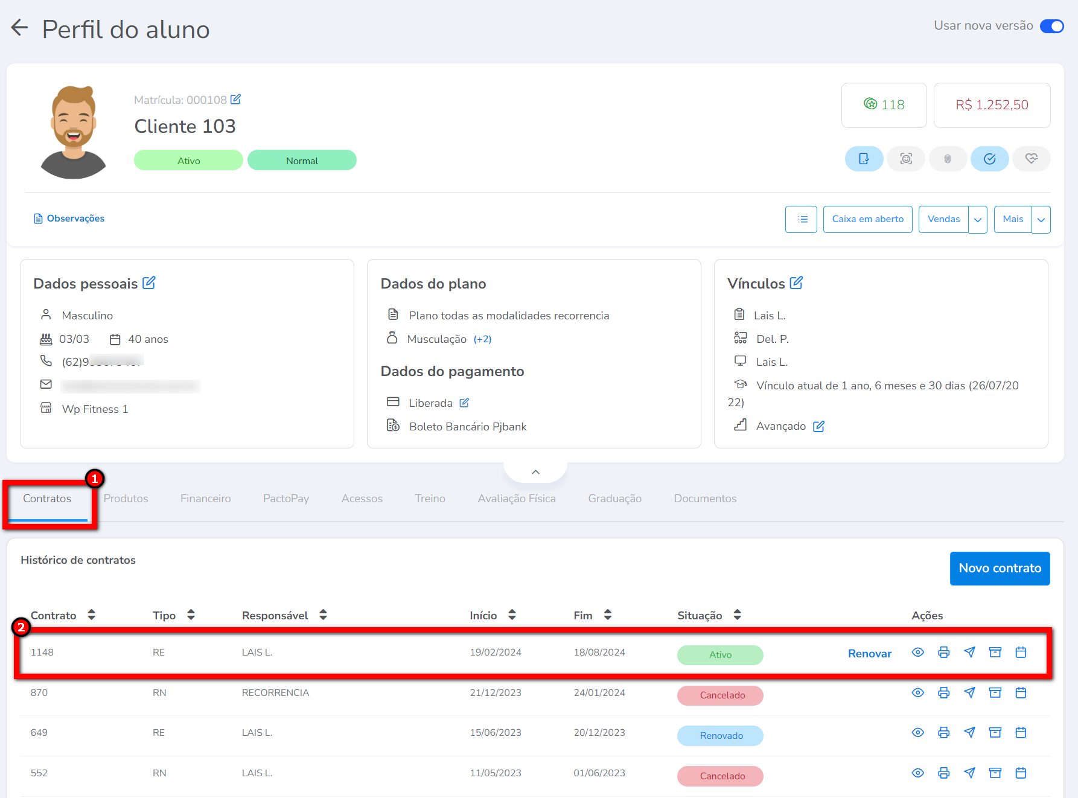Screen dimensions: 1078x798
Task: Expand the Vendas dropdown arrow
Action: point(978,220)
